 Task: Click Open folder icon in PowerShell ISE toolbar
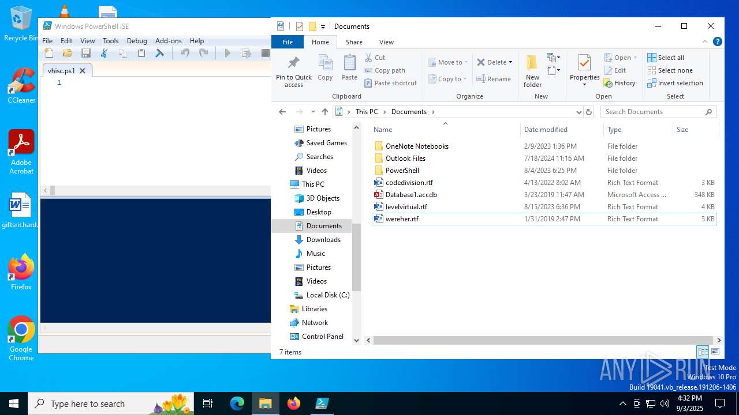68,53
